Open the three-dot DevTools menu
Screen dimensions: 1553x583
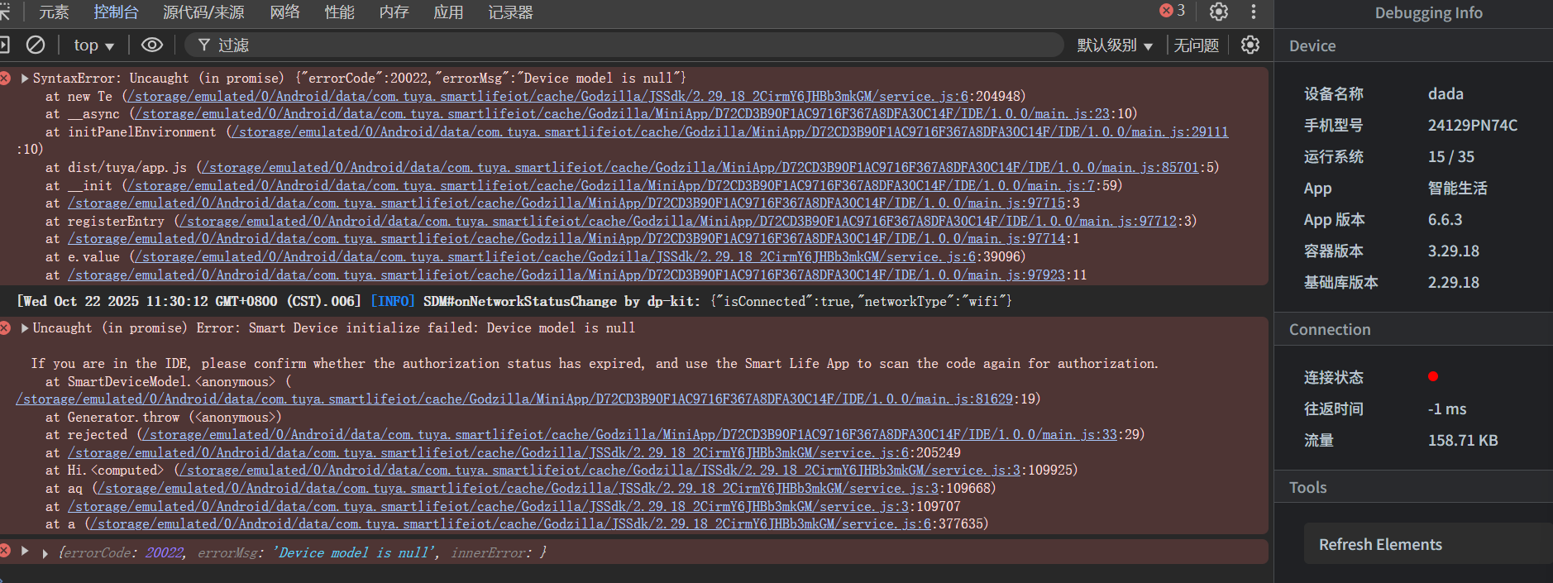[1254, 12]
